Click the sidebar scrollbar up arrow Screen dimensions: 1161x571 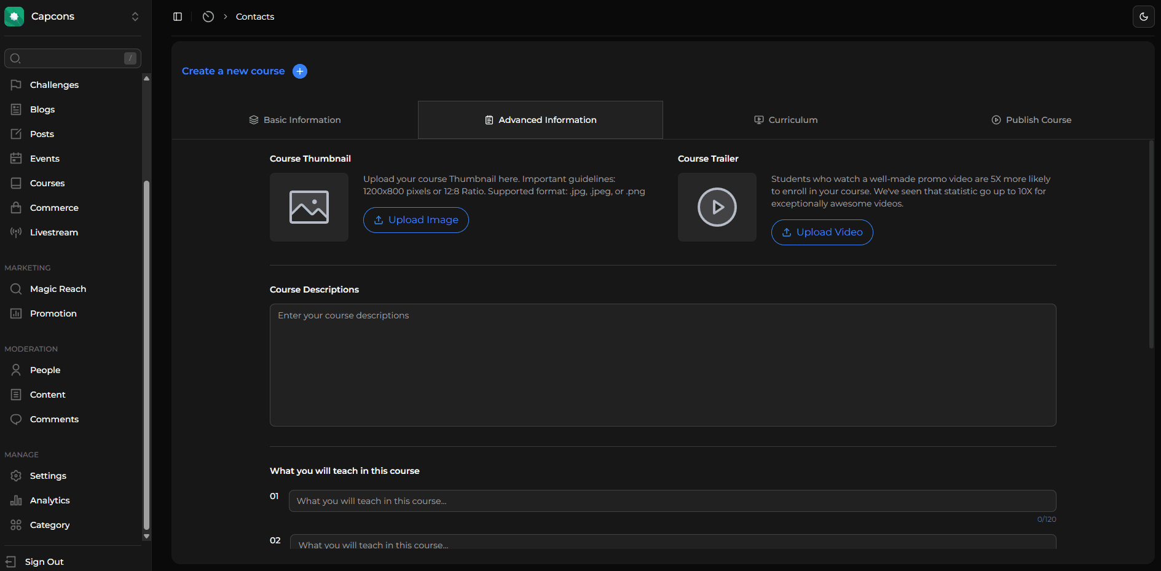(x=146, y=79)
